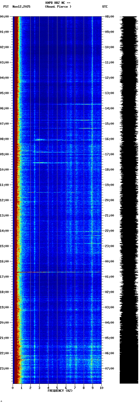The width and height of the screenshot is (140, 404).
Task: Click the PST time label '00:00'
Action: [4, 17]
